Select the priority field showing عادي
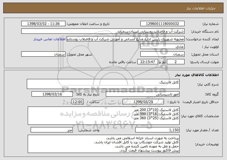The width and height of the screenshot is (227, 160). 162,47
